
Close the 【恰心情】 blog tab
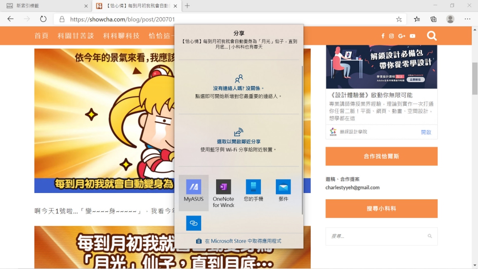(x=175, y=6)
